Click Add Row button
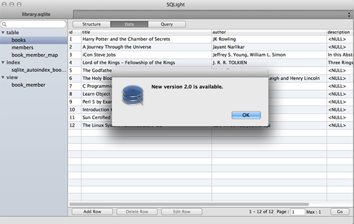The height and width of the screenshot is (224, 354). [x=92, y=212]
